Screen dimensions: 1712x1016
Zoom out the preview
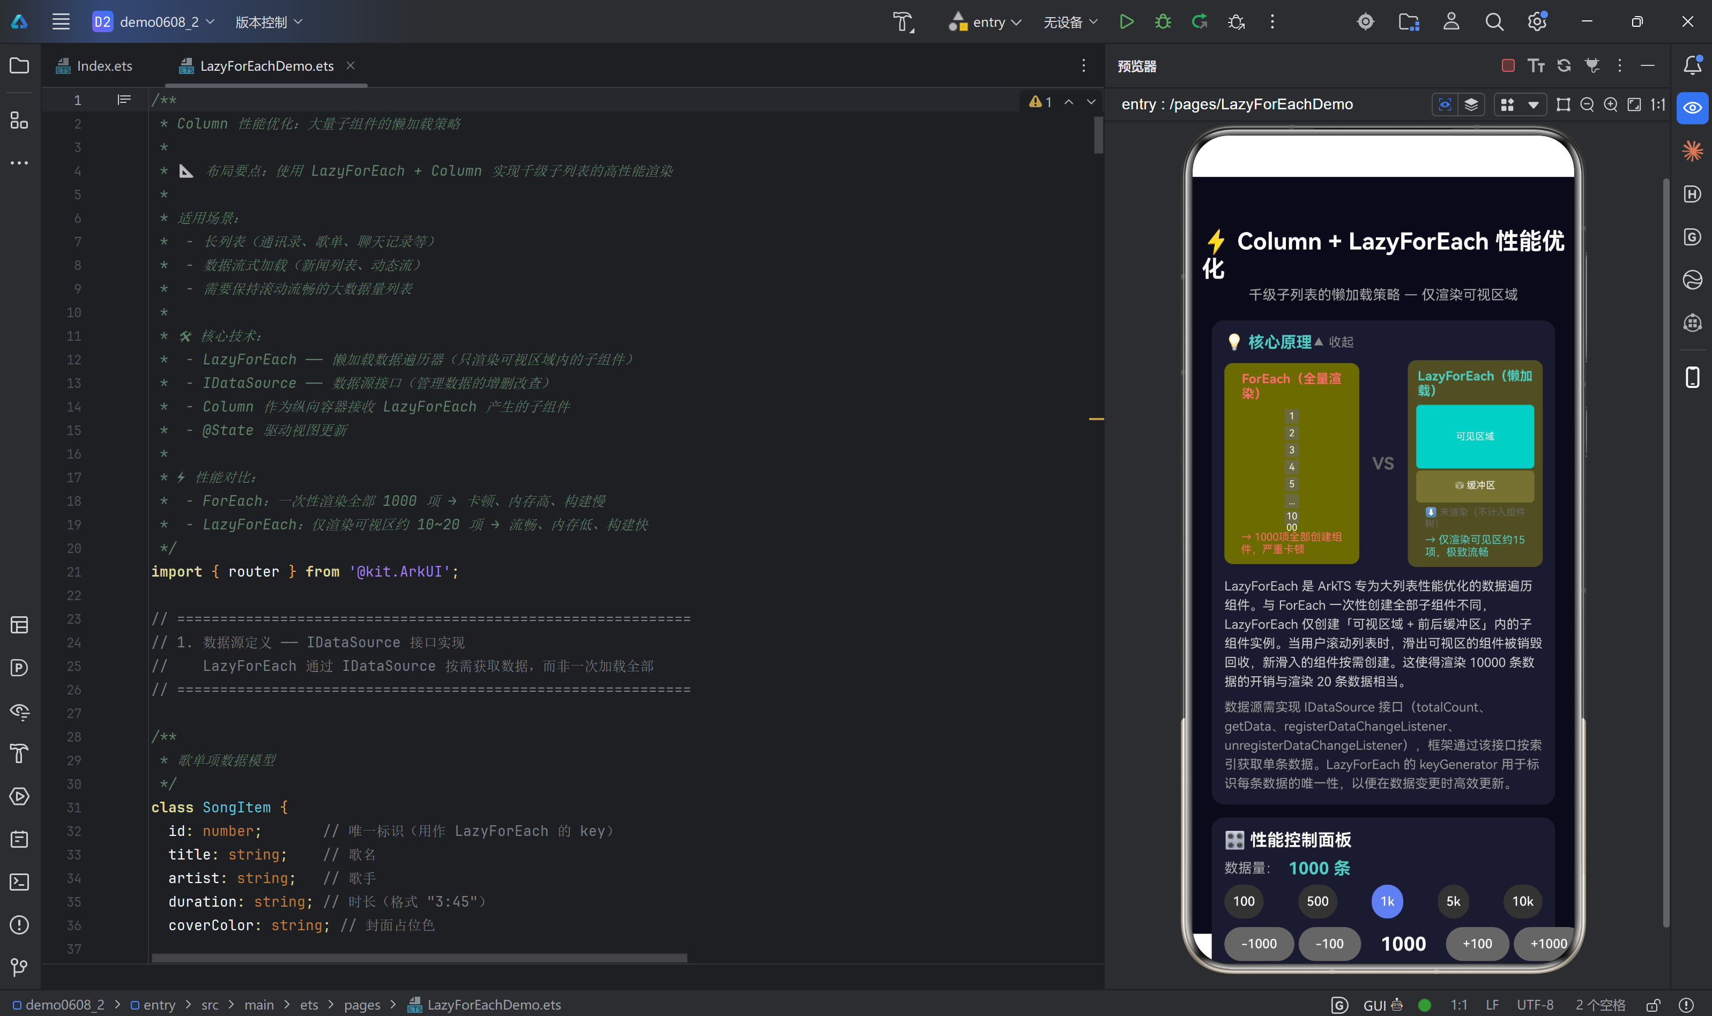tap(1587, 104)
